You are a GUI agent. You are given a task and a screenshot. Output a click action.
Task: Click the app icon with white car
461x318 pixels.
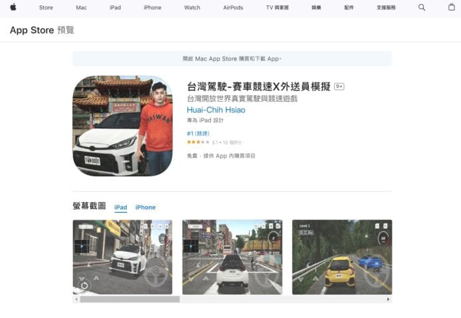(x=122, y=126)
